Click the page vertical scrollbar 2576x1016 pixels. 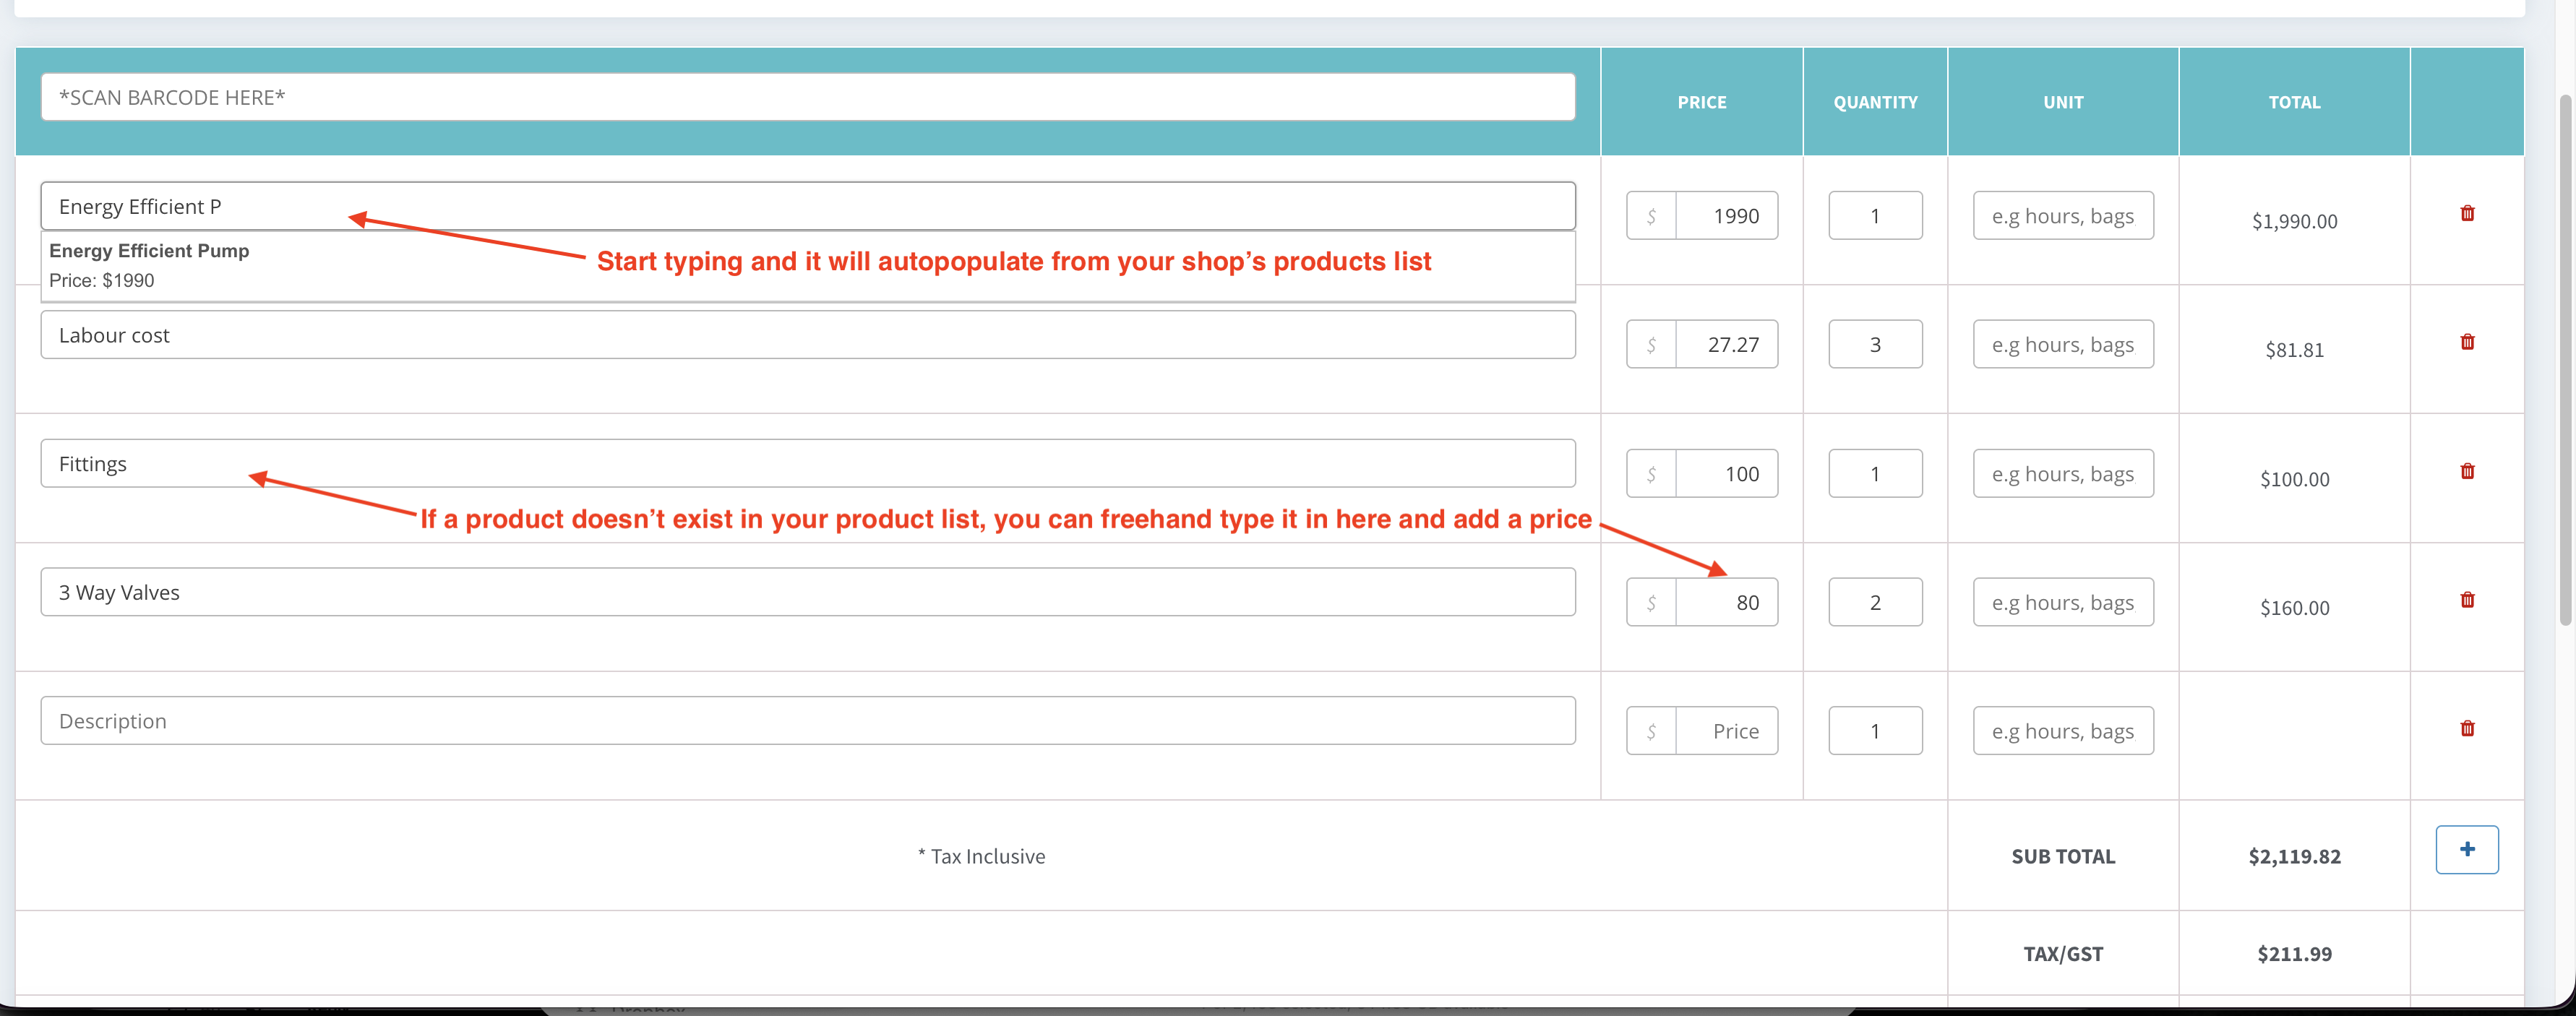[2566, 360]
